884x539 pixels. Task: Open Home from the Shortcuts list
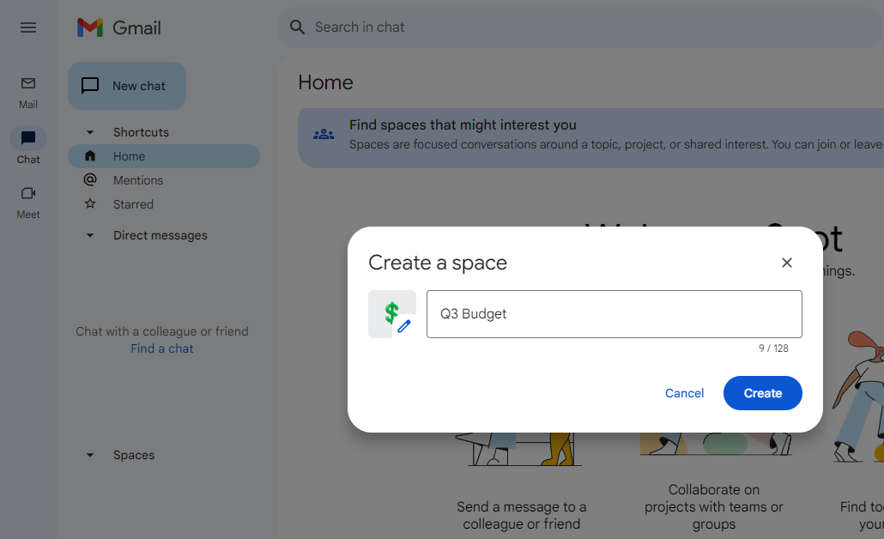coord(130,156)
